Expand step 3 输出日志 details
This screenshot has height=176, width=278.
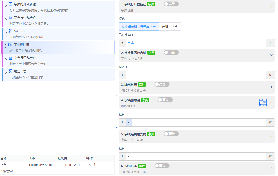(271, 87)
